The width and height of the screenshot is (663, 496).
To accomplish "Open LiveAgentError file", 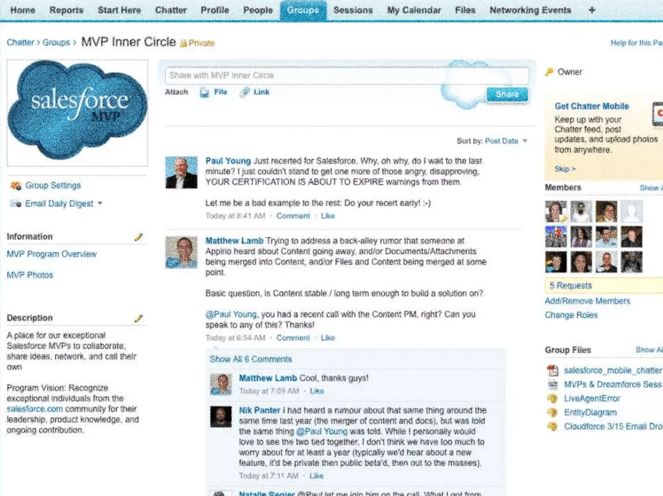I will pyautogui.click(x=592, y=398).
